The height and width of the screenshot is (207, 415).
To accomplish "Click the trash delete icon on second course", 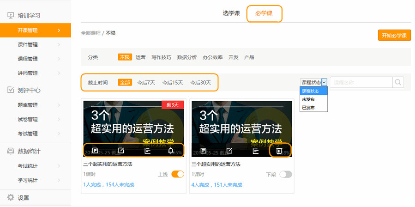I will 279,151.
